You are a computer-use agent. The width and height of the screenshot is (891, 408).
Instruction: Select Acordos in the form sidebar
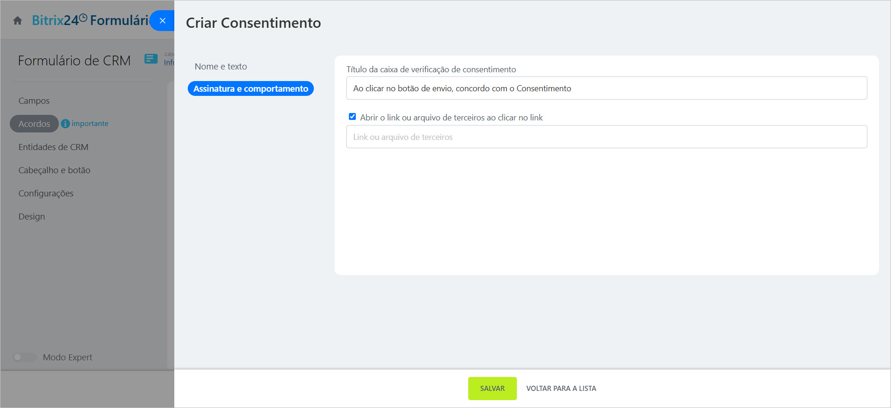[34, 124]
